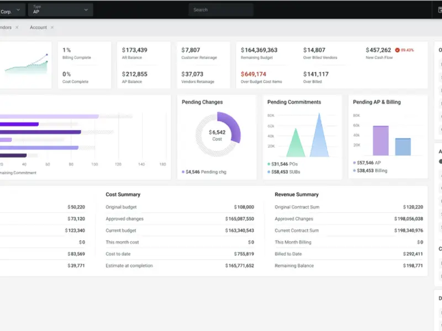The image size is (442, 331).
Task: Toggle the $58,453 SUBs legend dot
Action: (269, 172)
